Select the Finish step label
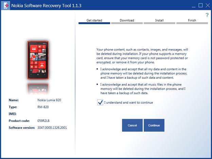Screen dimensions: 212x159 coord(192,20)
